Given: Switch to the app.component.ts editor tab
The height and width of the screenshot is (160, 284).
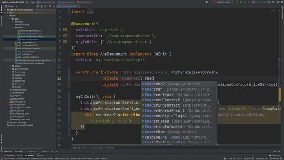Looking at the screenshot, I should tap(68, 6).
